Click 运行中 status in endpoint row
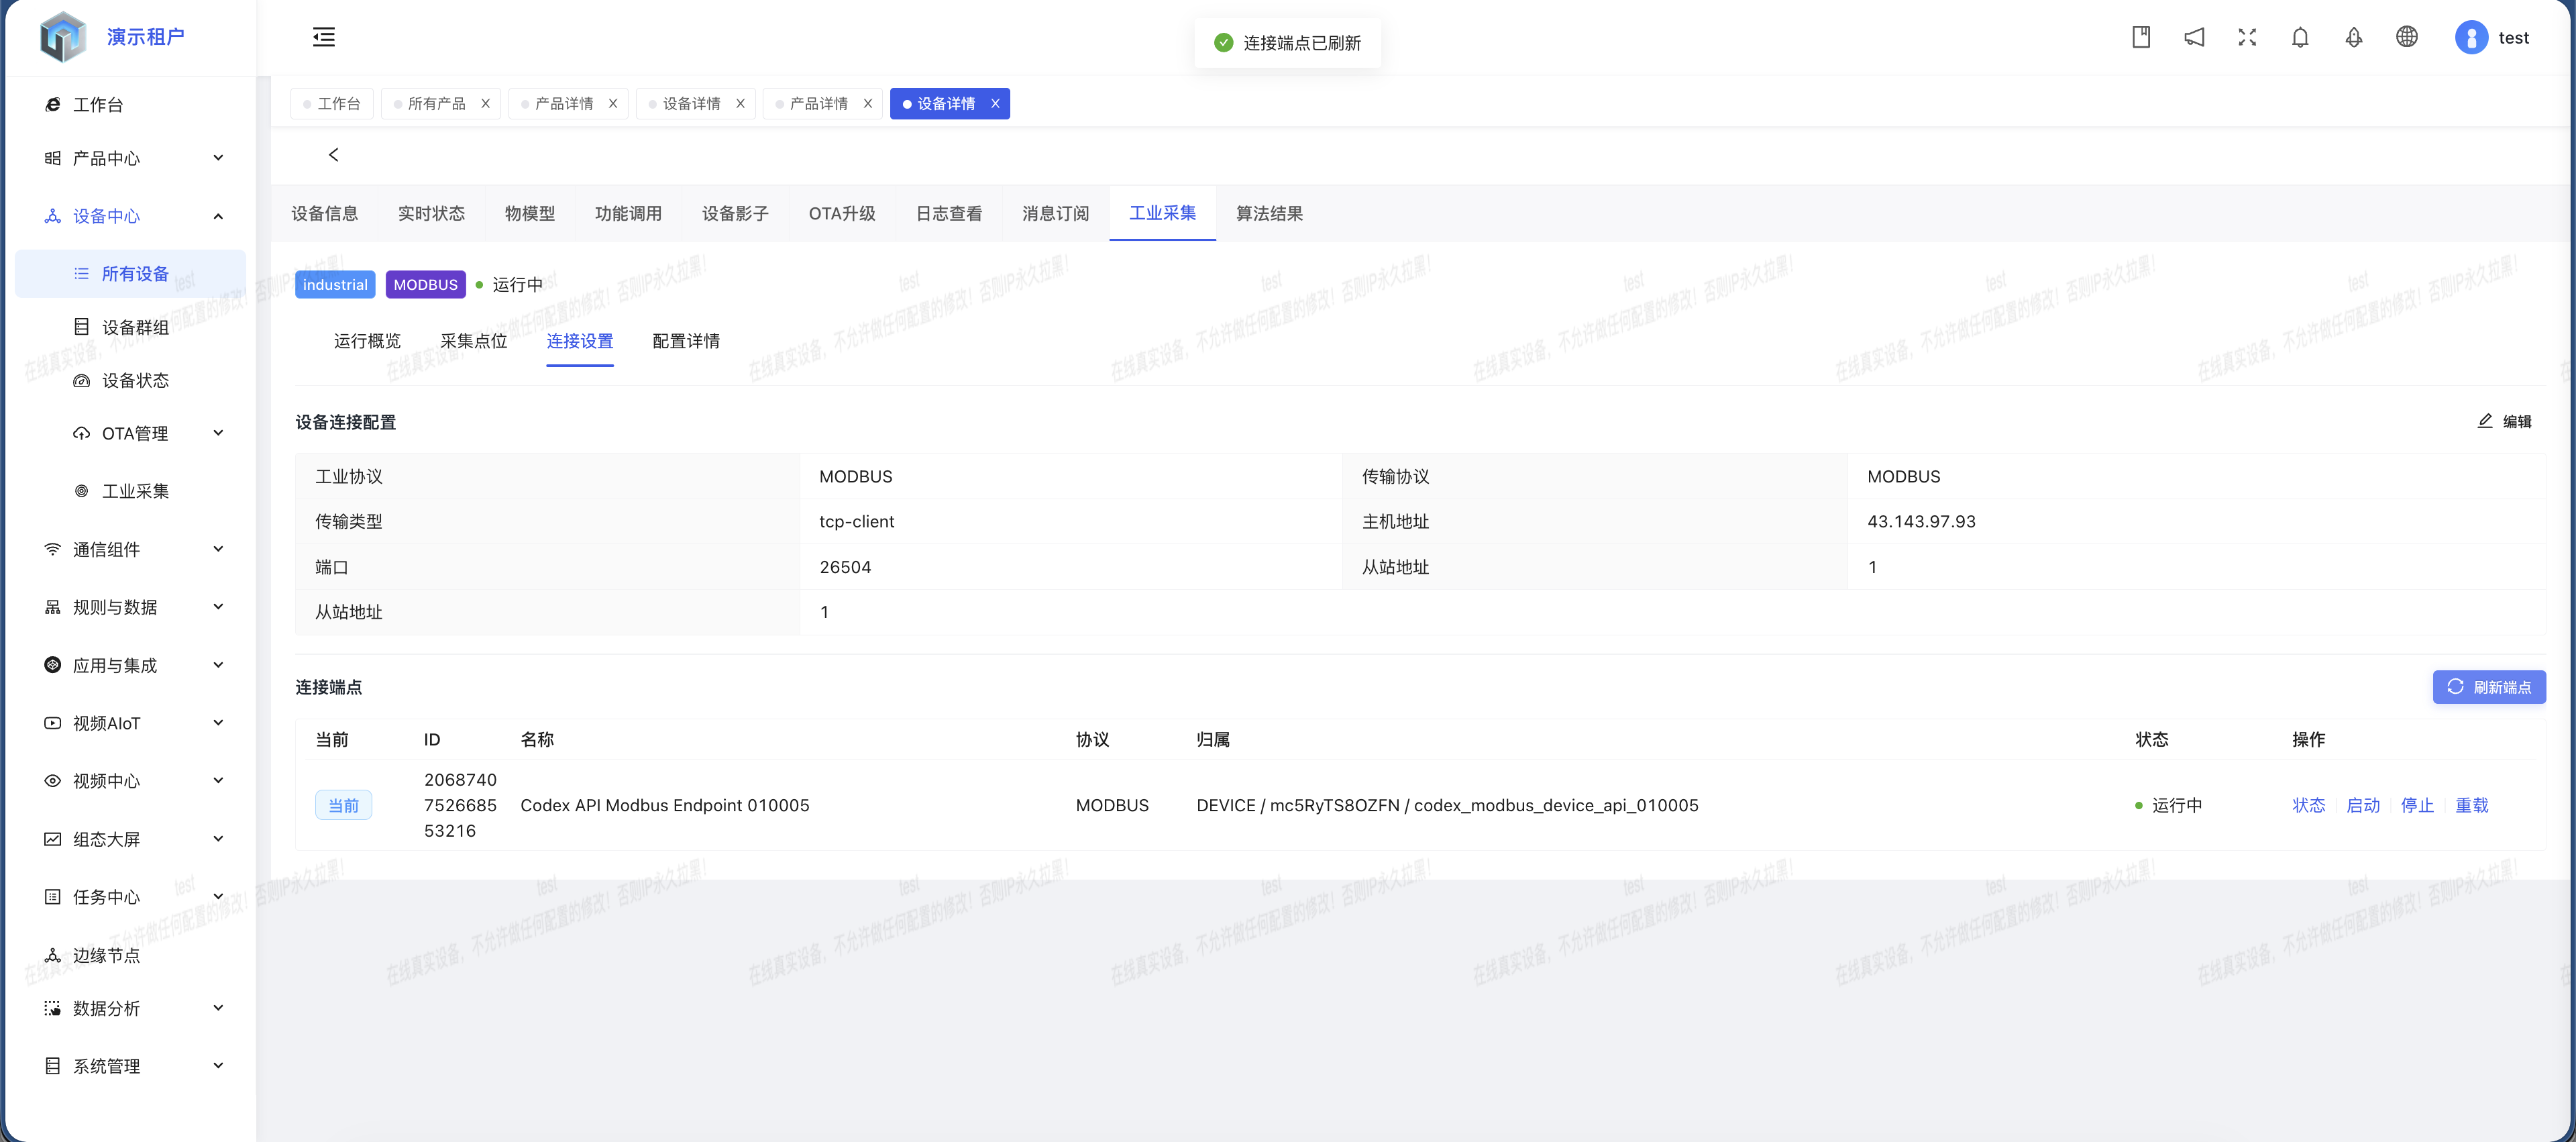Screen dimensions: 2576x1142 [x=2168, y=805]
